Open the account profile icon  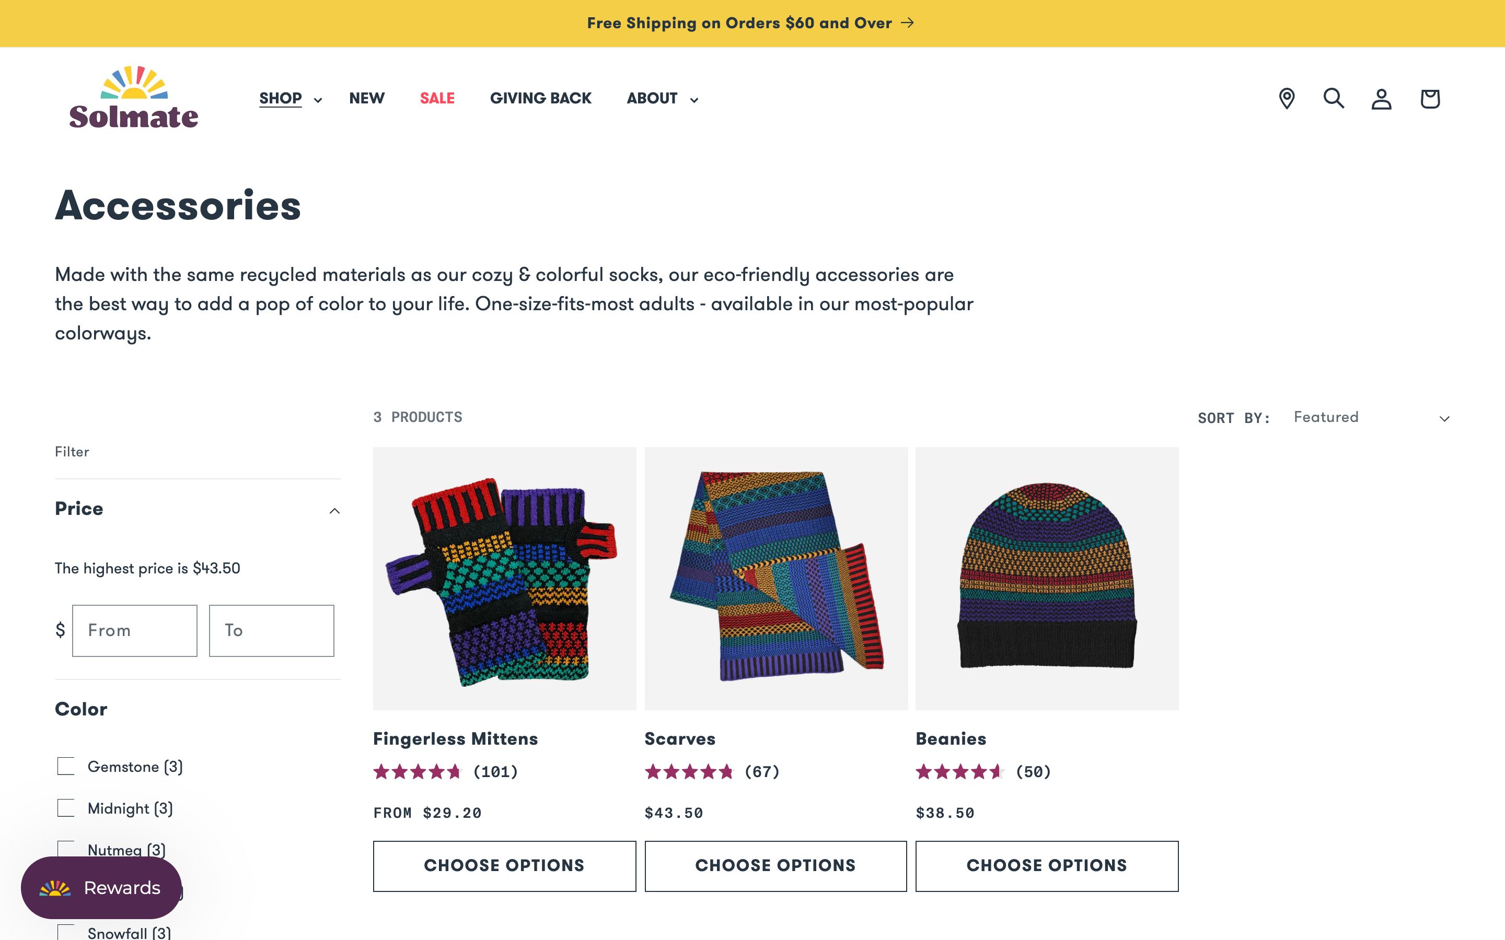1381,98
